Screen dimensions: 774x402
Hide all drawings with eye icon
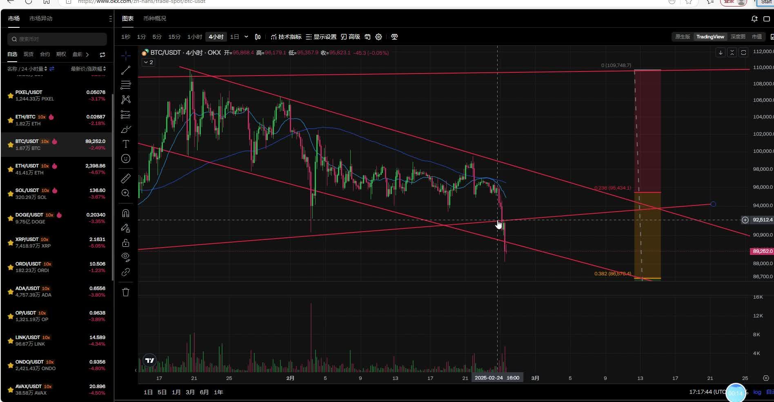click(x=126, y=257)
